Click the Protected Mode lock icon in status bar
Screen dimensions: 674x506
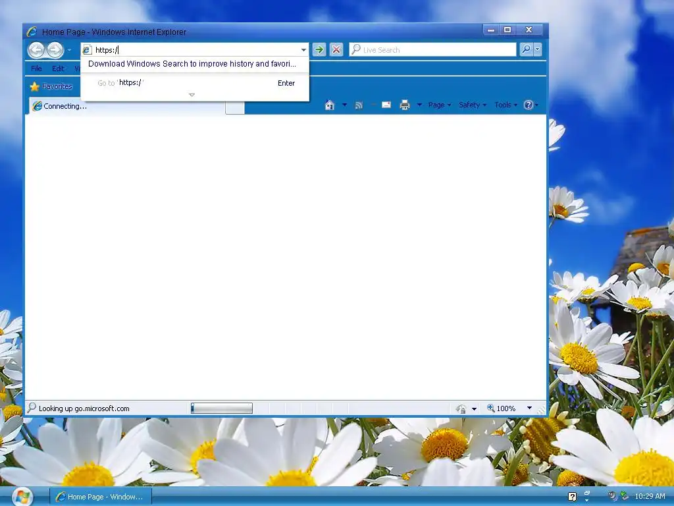(x=461, y=408)
